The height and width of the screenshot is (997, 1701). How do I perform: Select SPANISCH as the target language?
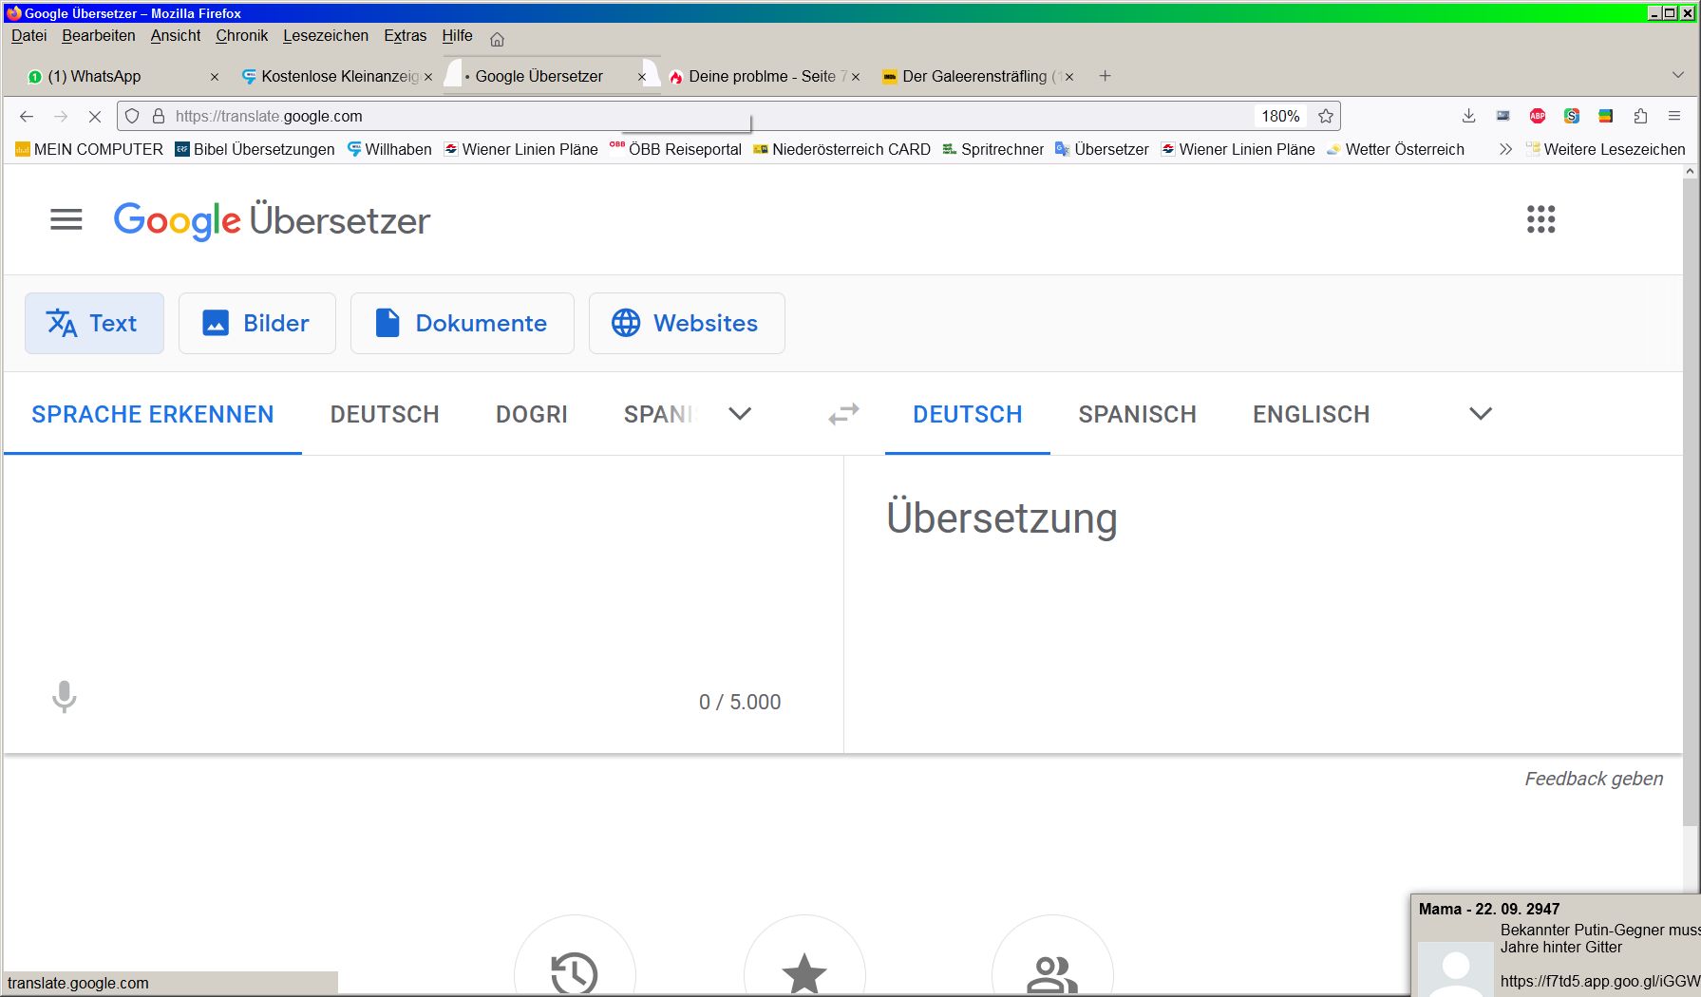point(1137,414)
